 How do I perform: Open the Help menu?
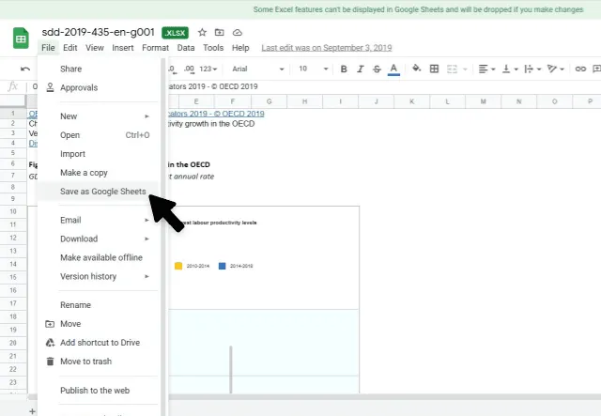tap(240, 48)
